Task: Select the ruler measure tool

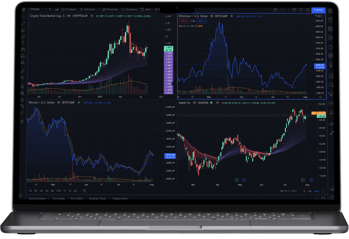Action: [x=22, y=71]
